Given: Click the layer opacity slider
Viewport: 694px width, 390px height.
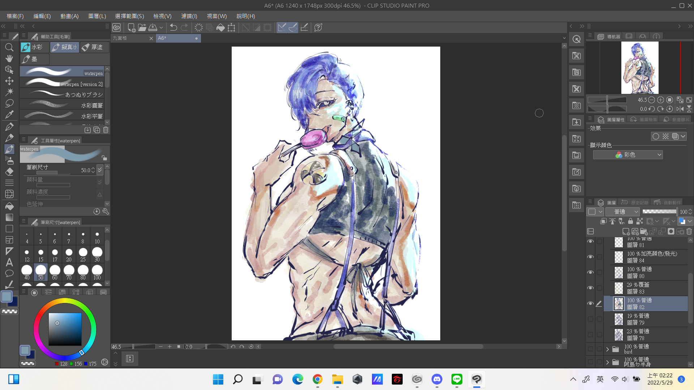Looking at the screenshot, I should 660,212.
